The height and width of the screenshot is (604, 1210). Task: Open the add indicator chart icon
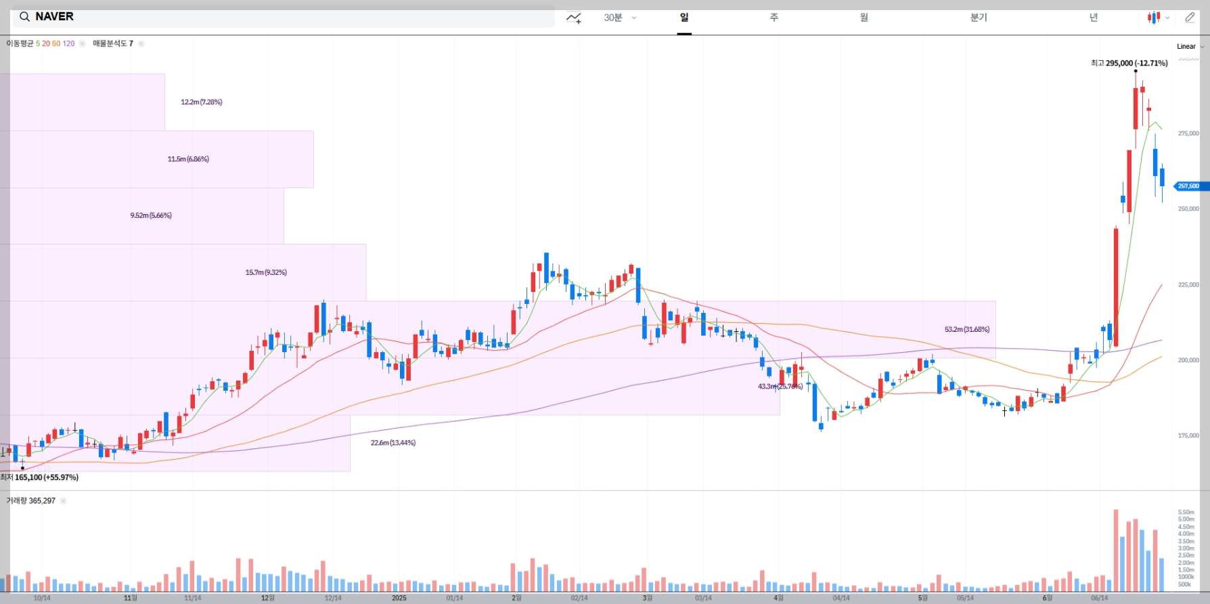coord(574,18)
